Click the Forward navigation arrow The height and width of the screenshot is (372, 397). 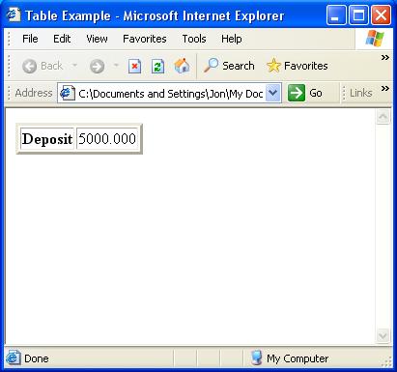coord(97,67)
